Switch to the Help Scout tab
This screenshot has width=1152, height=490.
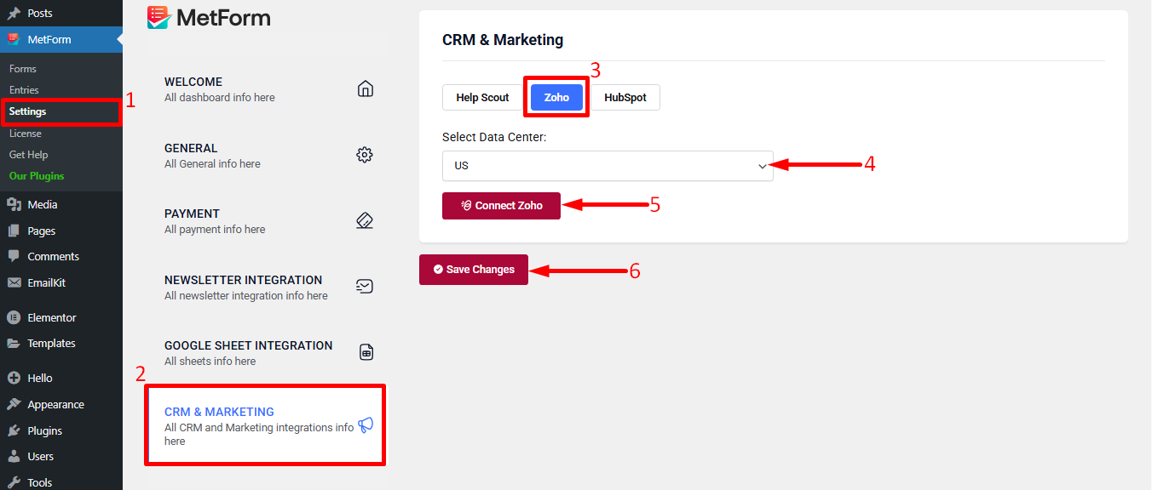(482, 98)
